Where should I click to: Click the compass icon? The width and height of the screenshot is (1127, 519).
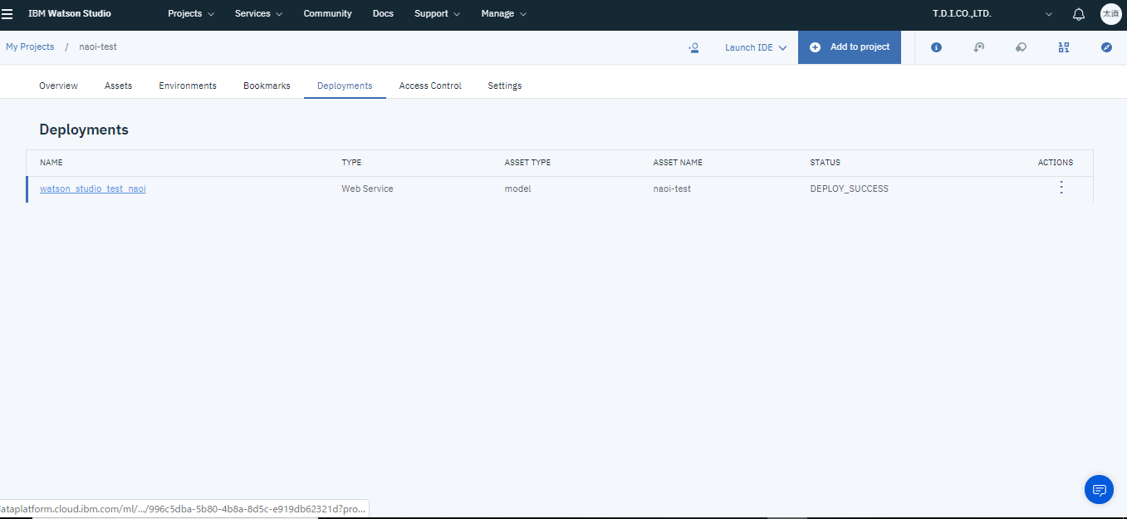[x=1106, y=47]
